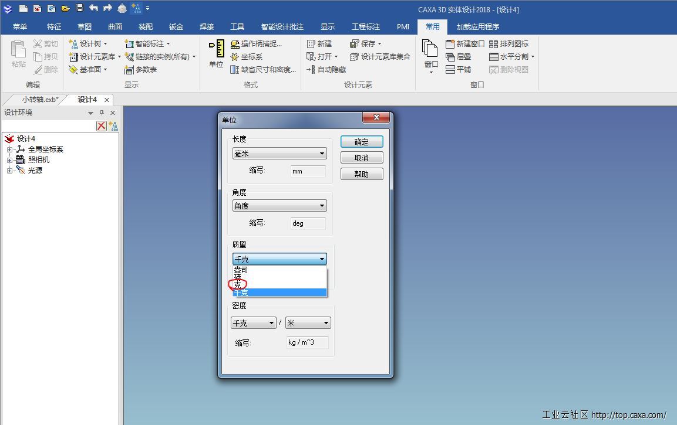Click the 设计树 tree icon in the title toolbar
The image size is (677, 425).
[136, 8]
